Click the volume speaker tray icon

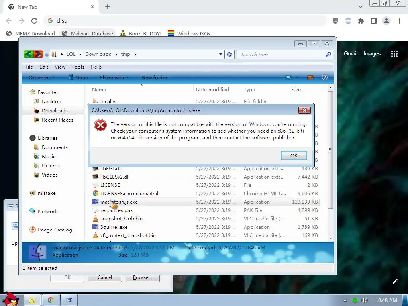point(364,300)
